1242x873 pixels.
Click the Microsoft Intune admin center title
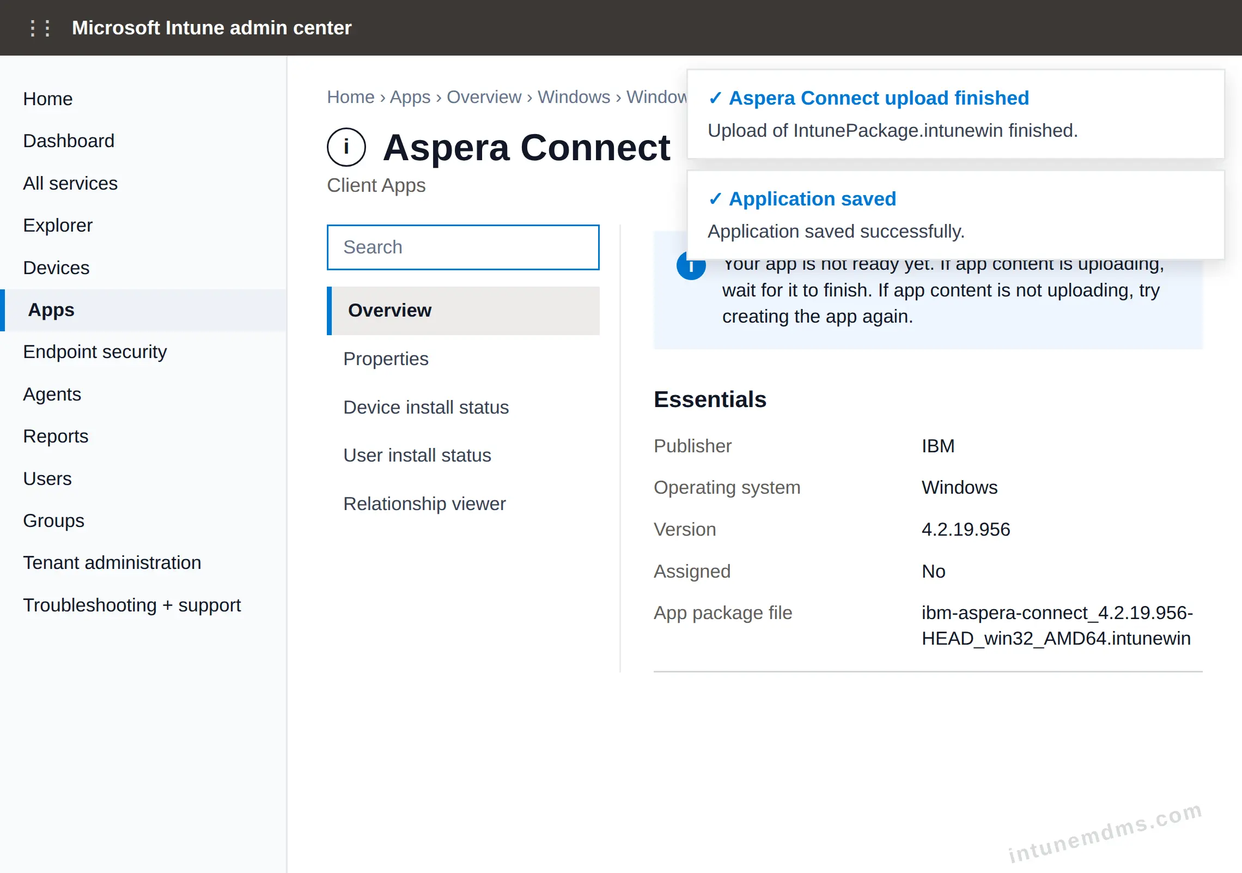[211, 28]
